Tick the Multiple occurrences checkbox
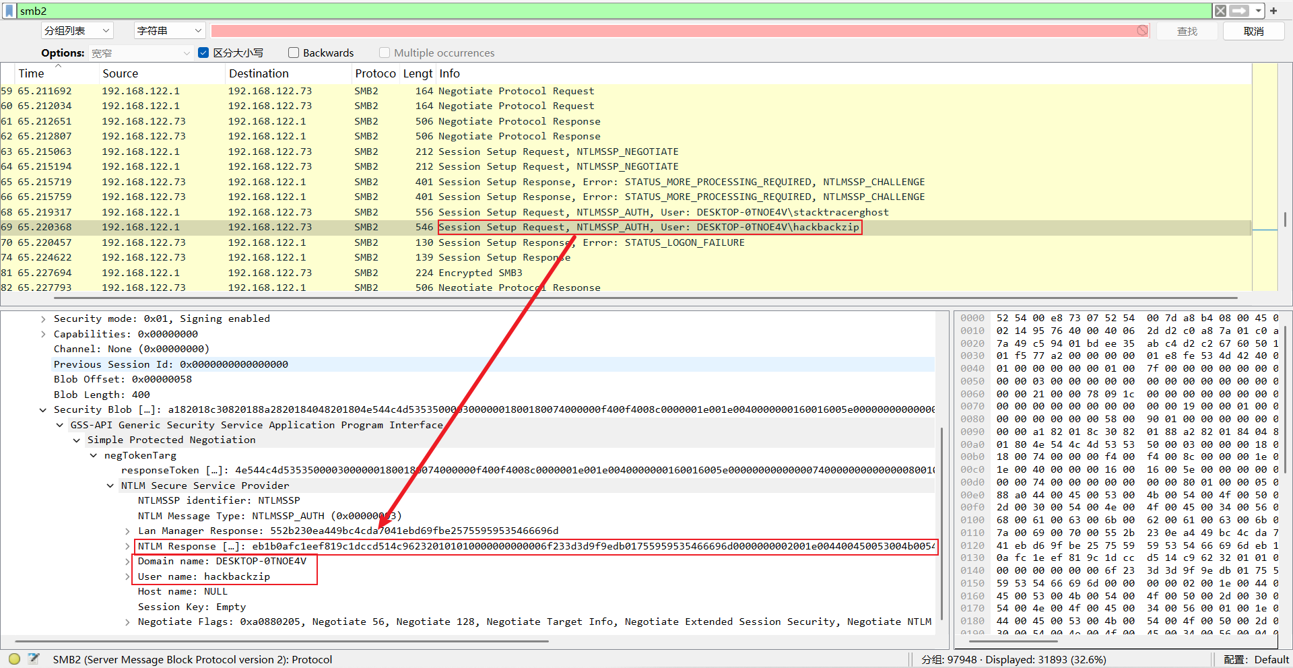 385,53
